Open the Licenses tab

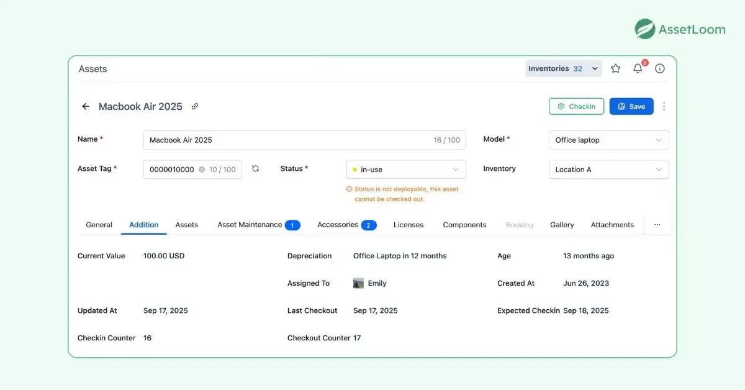click(x=409, y=225)
